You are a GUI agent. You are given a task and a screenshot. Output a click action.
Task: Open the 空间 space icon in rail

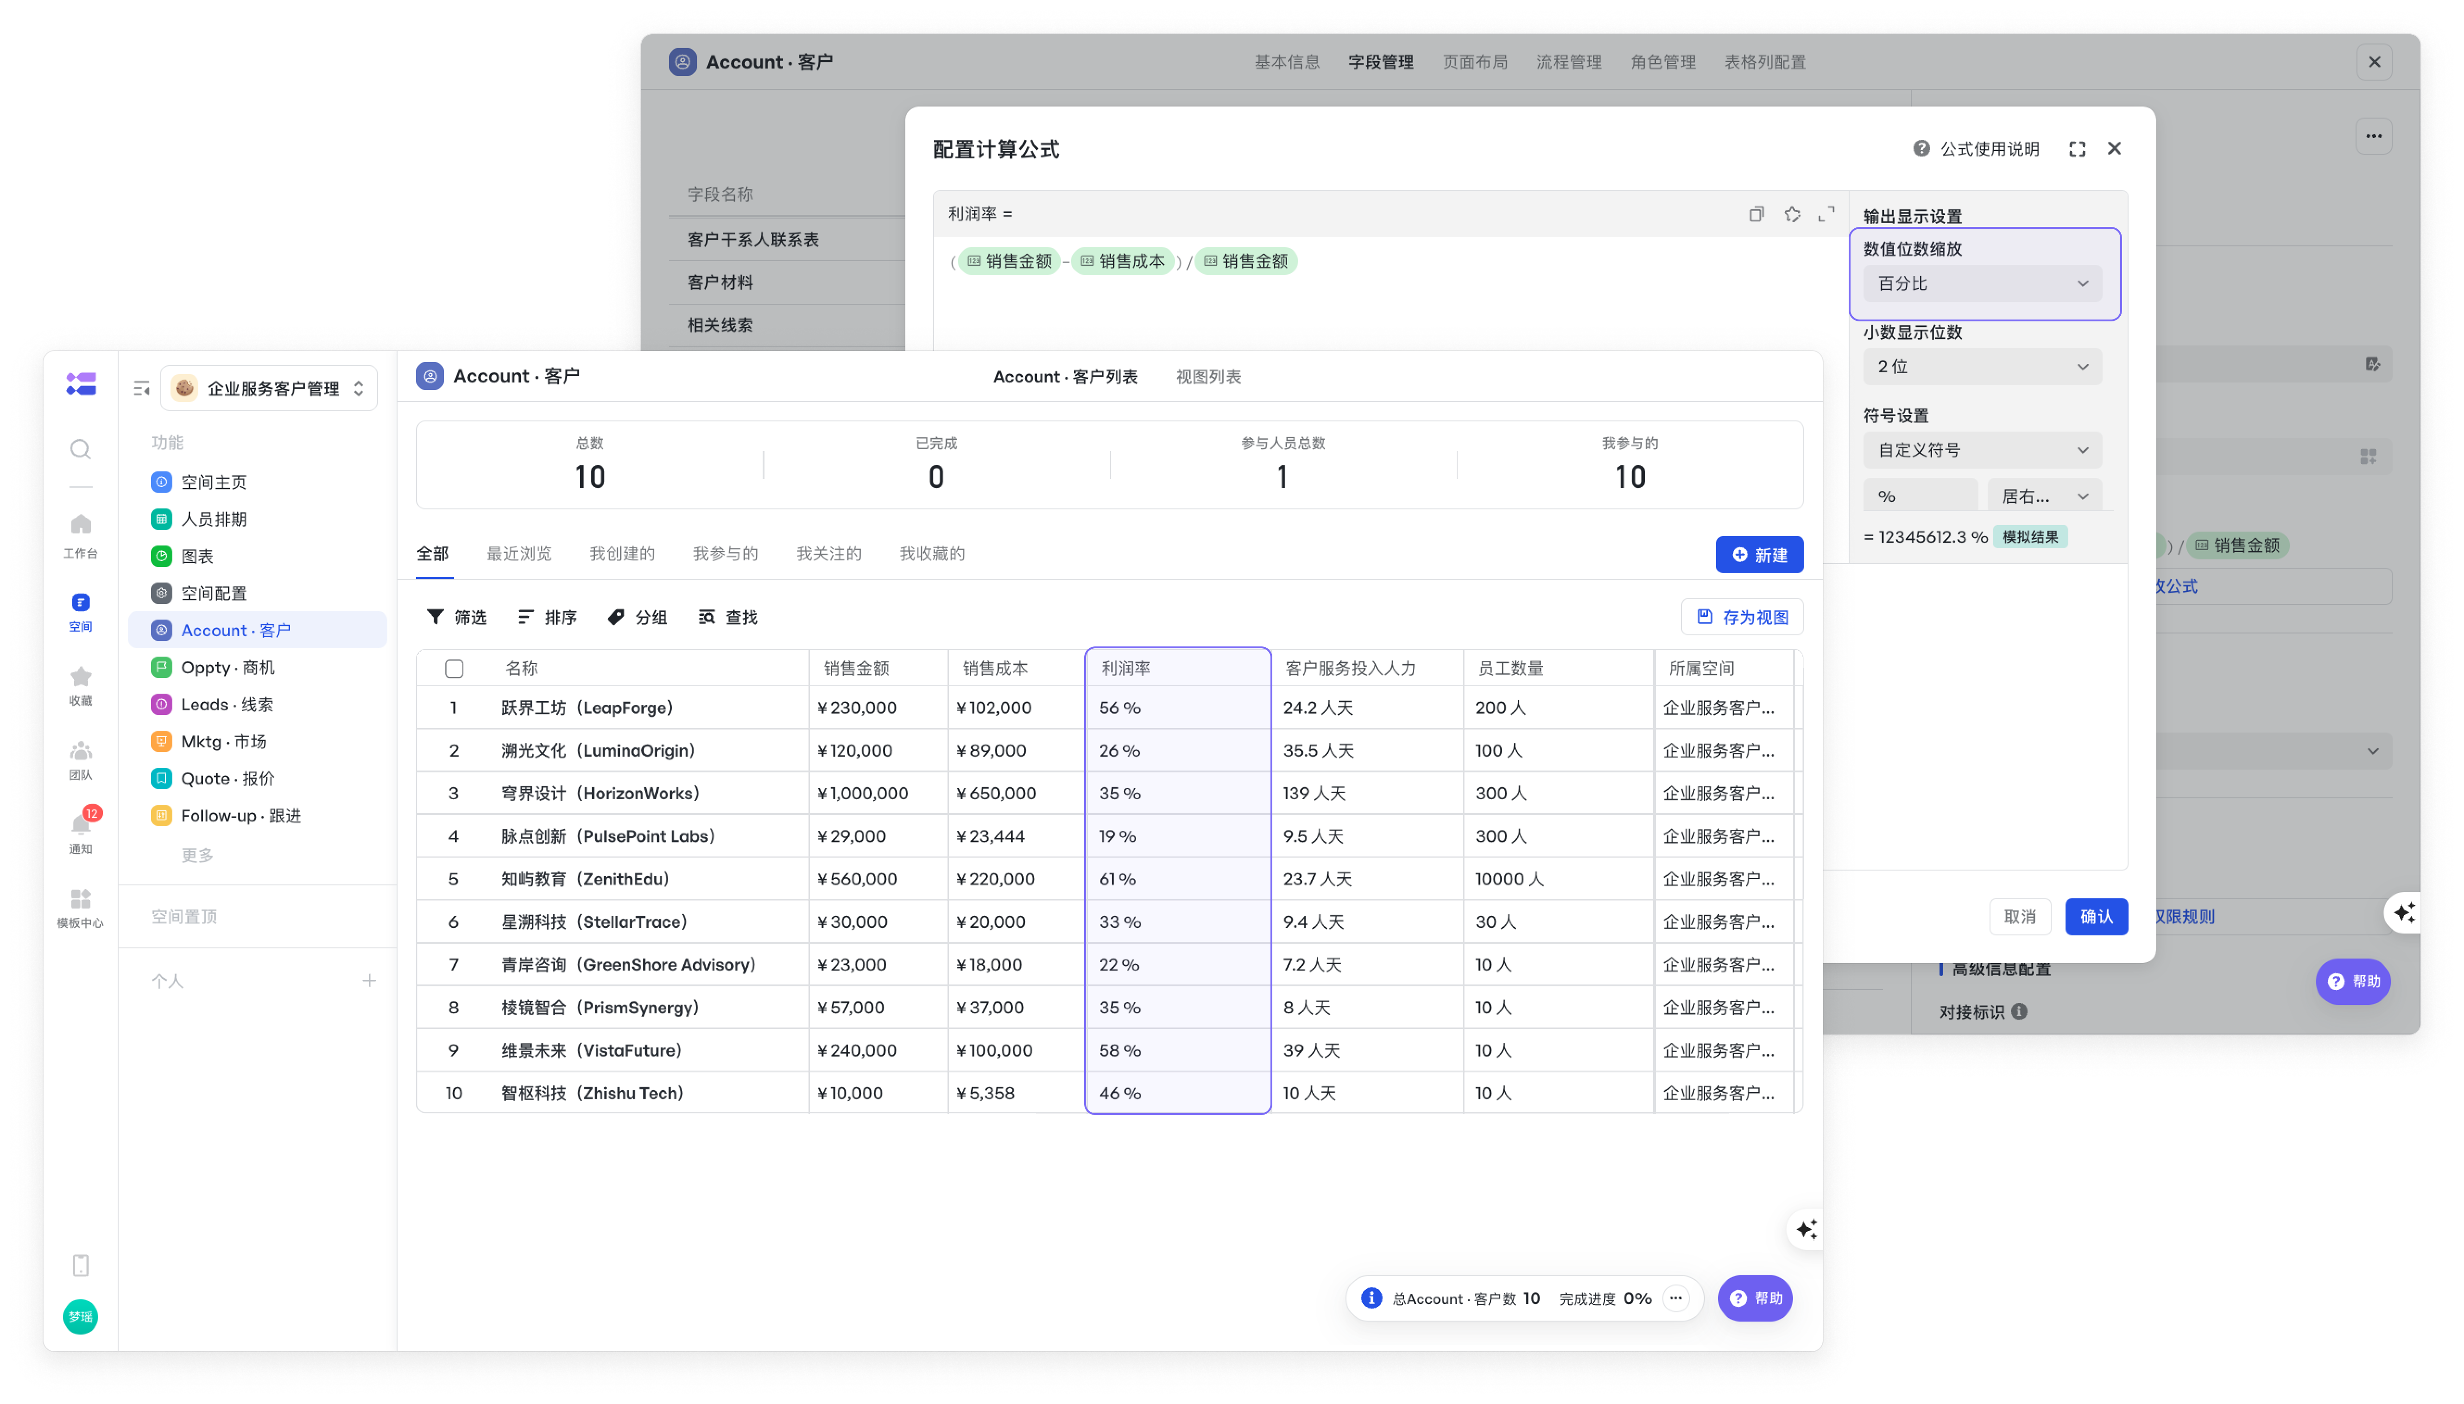click(80, 611)
